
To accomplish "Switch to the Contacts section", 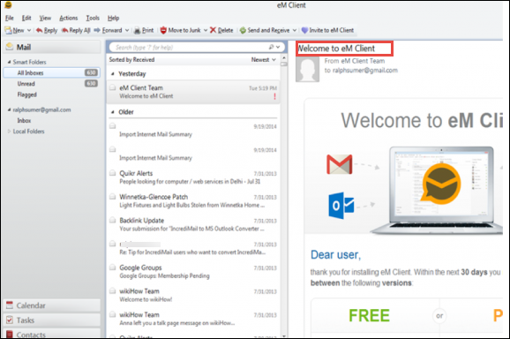I will coord(52,334).
